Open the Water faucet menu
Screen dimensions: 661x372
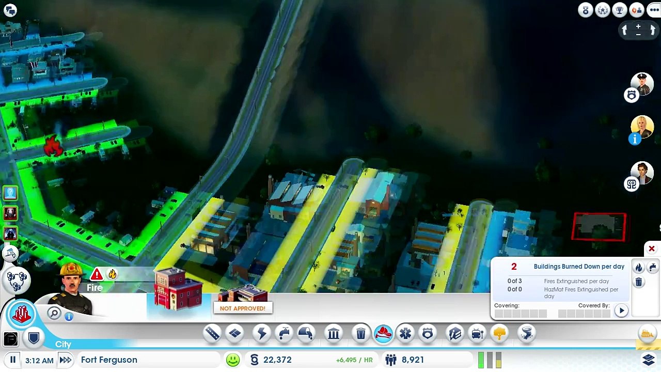[x=284, y=333]
